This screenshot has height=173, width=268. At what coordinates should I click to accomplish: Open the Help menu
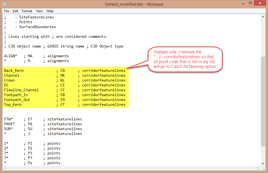point(50,11)
